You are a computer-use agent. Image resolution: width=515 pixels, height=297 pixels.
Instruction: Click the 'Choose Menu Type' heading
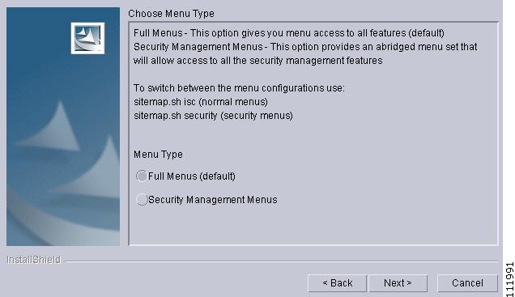coord(171,14)
